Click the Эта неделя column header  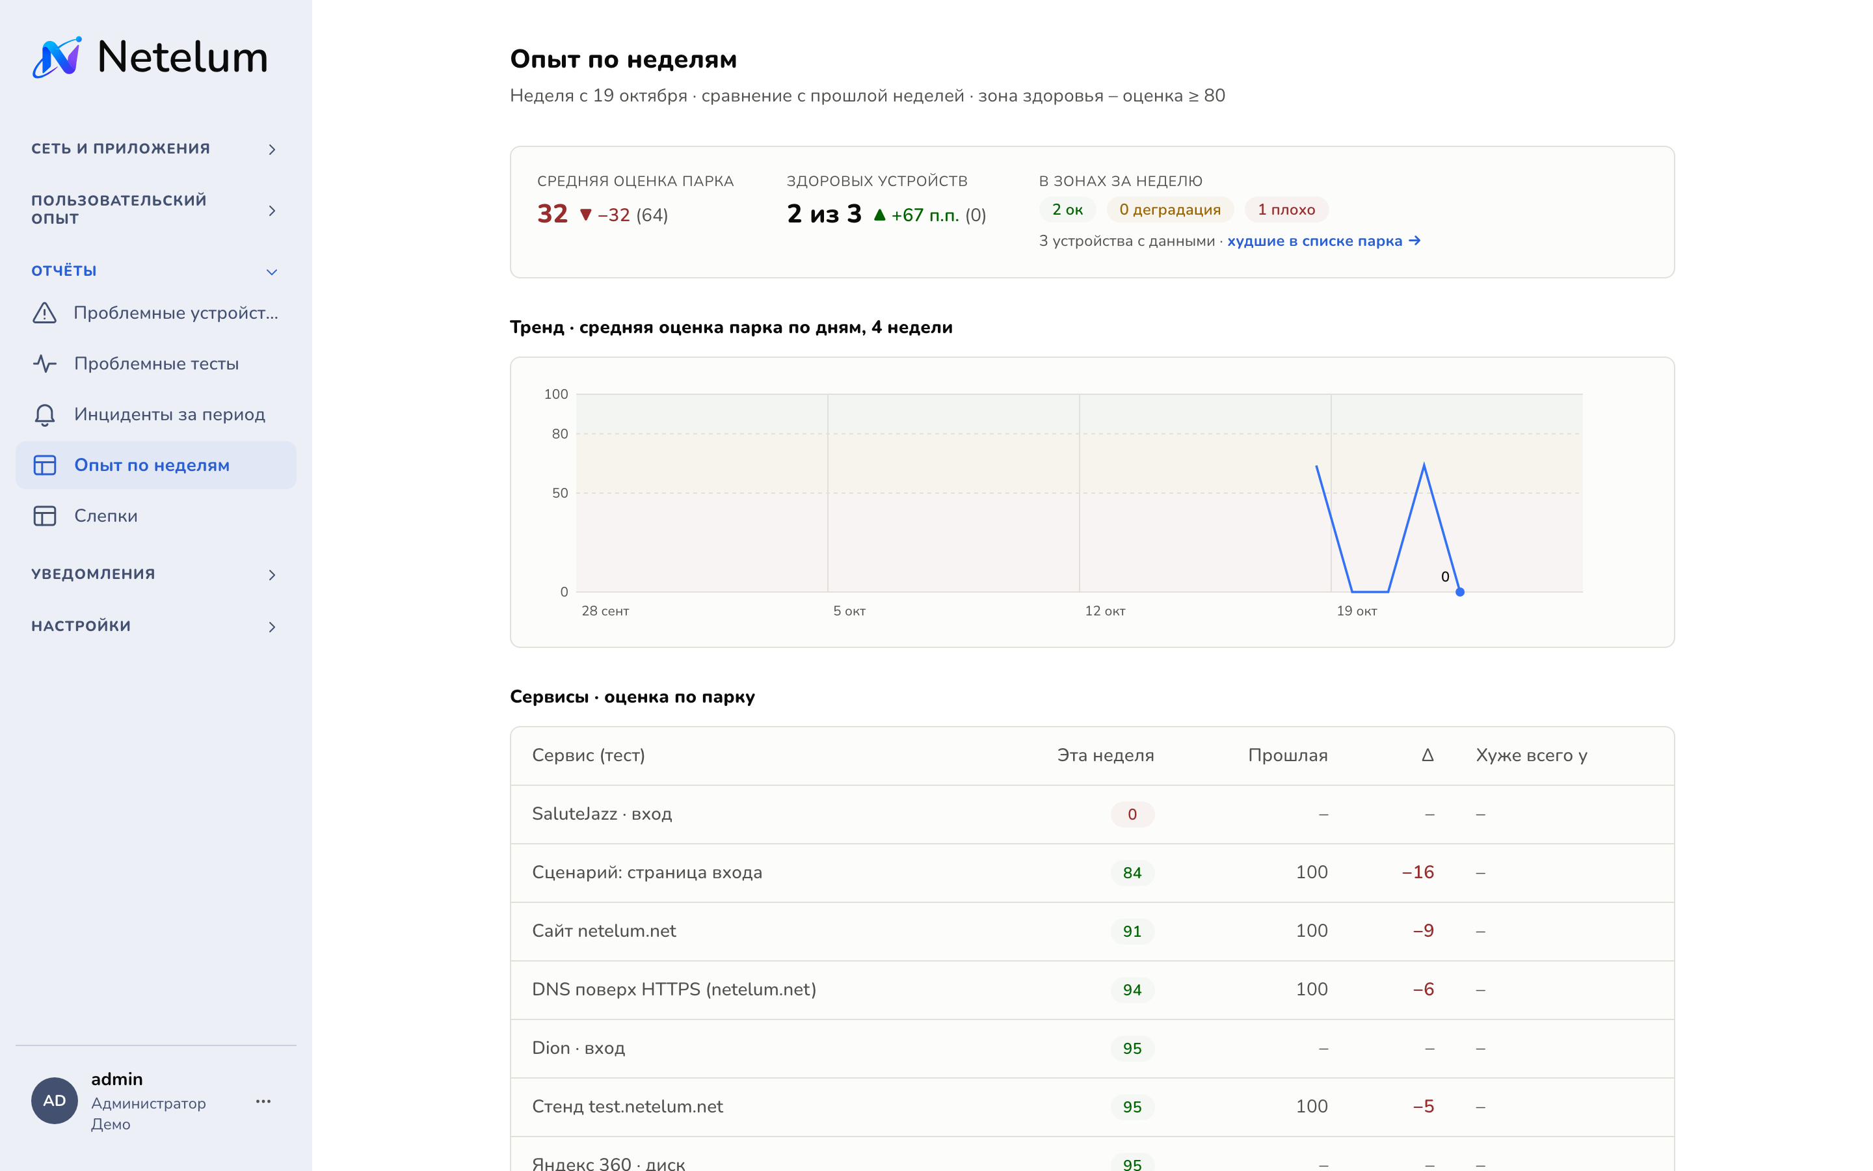1105,755
